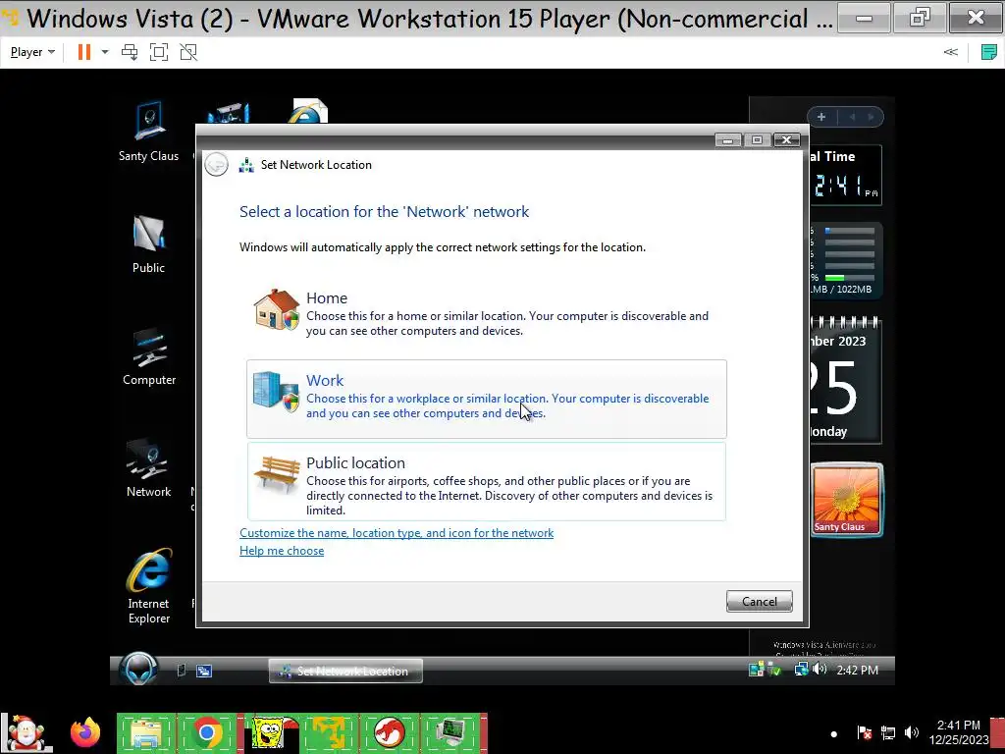The width and height of the screenshot is (1005, 754).
Task: Open the Player menu in VMware toolbar
Action: 32,52
